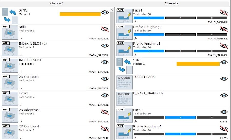Show the hidden Drill1 operation
Screen dimensions: 231x140
click(105, 29)
